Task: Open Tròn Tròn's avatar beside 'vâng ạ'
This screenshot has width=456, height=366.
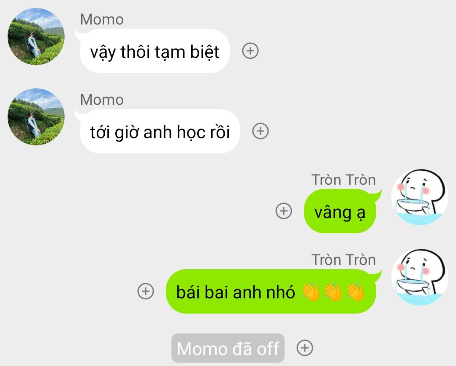Action: point(420,197)
